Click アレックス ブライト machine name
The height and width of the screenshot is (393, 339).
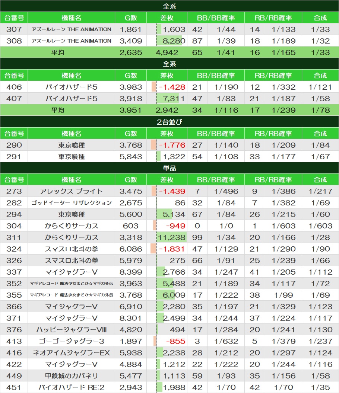(x=72, y=191)
